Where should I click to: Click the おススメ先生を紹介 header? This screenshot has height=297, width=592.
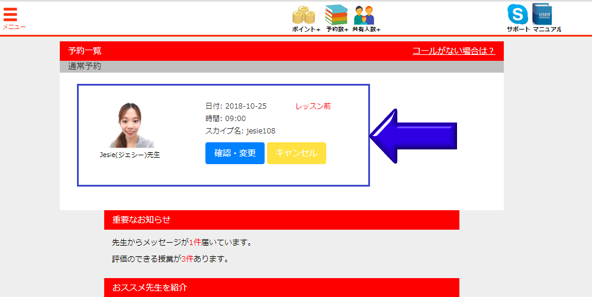[282, 288]
